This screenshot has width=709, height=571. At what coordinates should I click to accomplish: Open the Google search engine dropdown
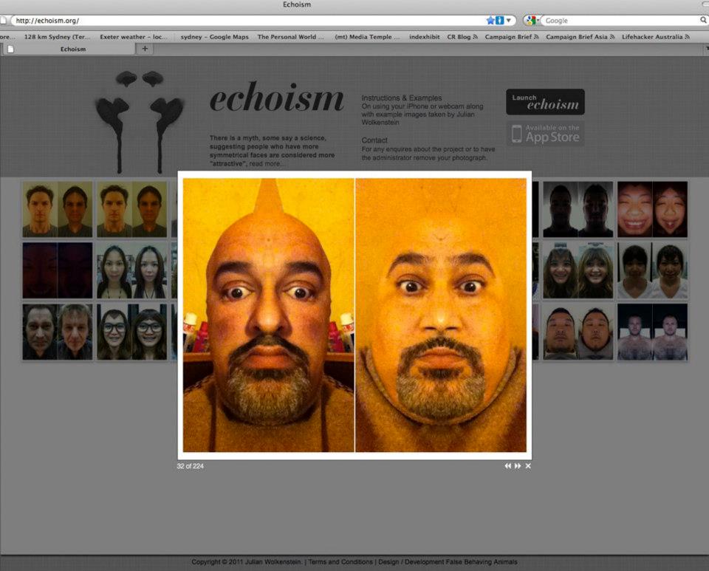point(533,21)
